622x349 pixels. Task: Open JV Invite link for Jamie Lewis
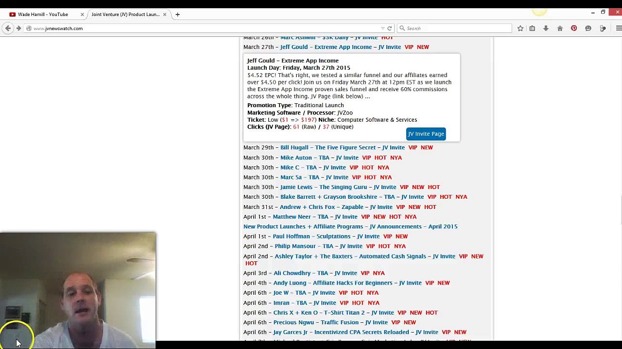pyautogui.click(x=385, y=187)
